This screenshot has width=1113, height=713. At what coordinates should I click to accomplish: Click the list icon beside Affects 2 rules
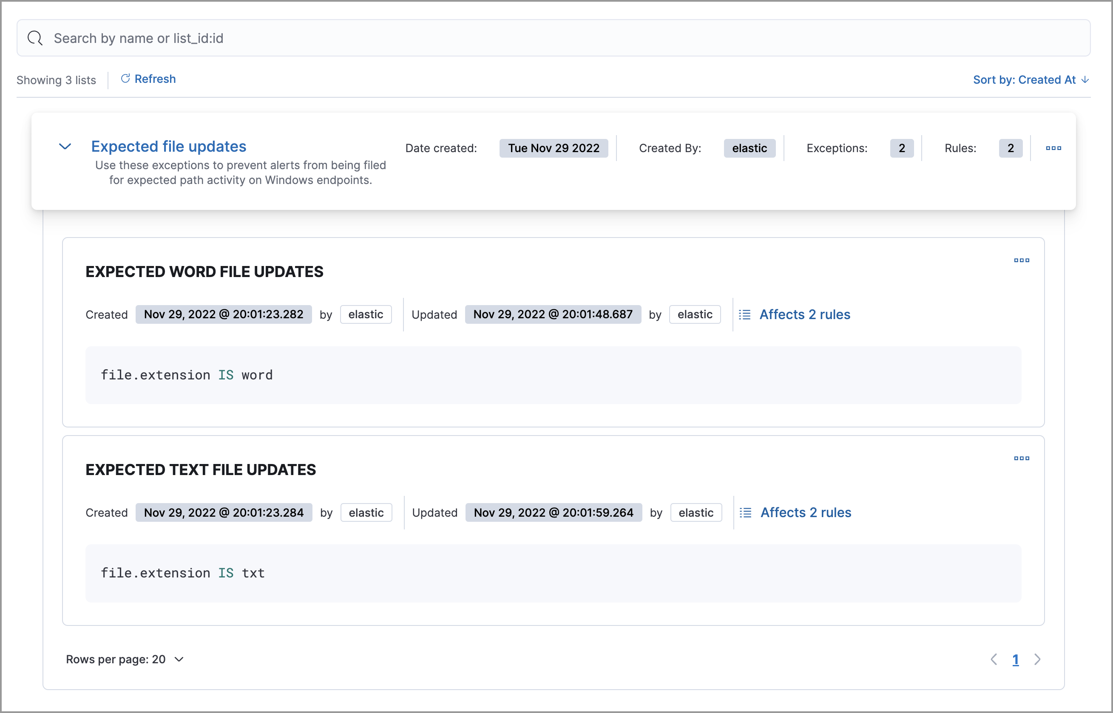pos(745,314)
